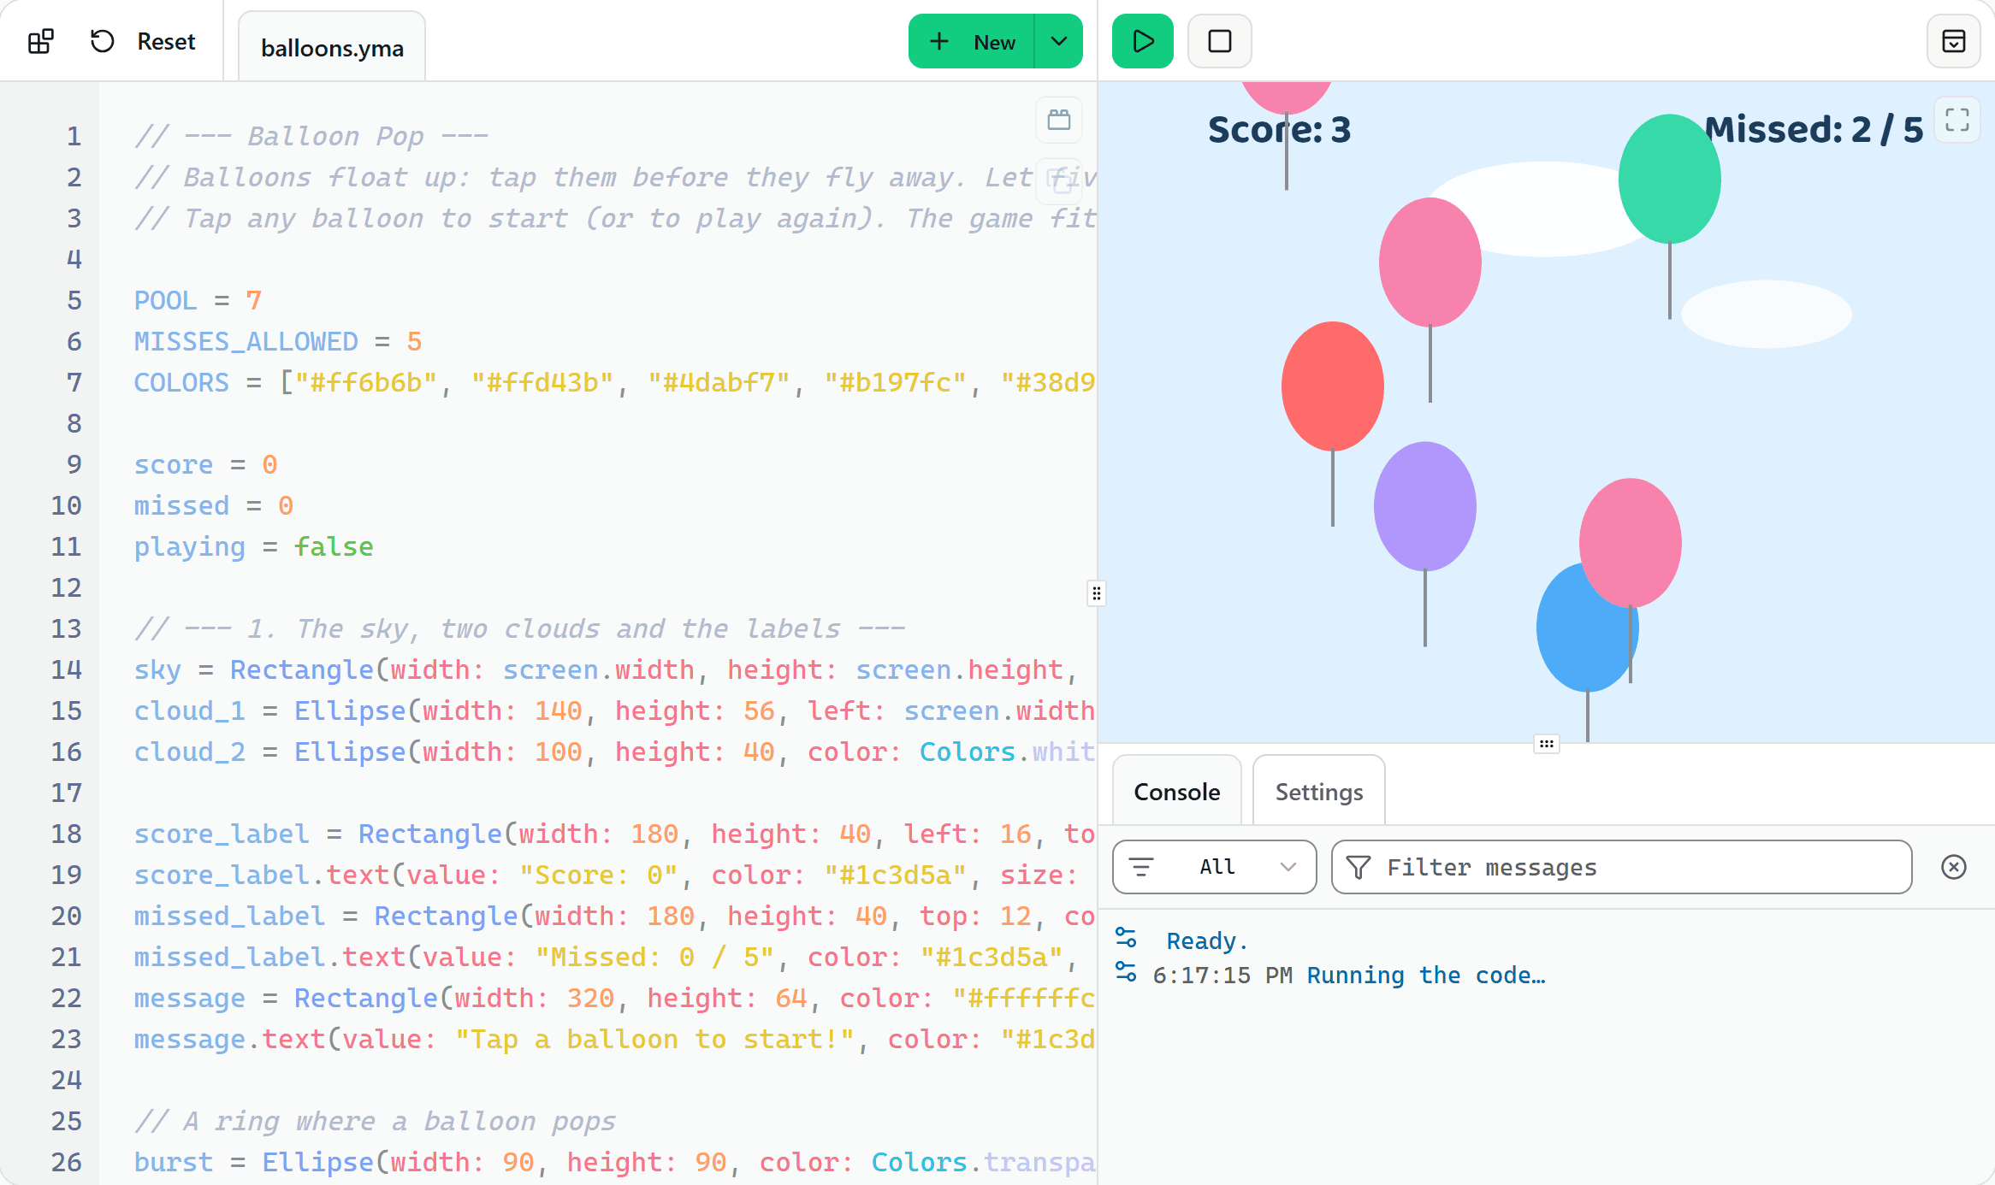
Task: Pop the pink balloon overlapping the blue one
Action: (x=1631, y=543)
